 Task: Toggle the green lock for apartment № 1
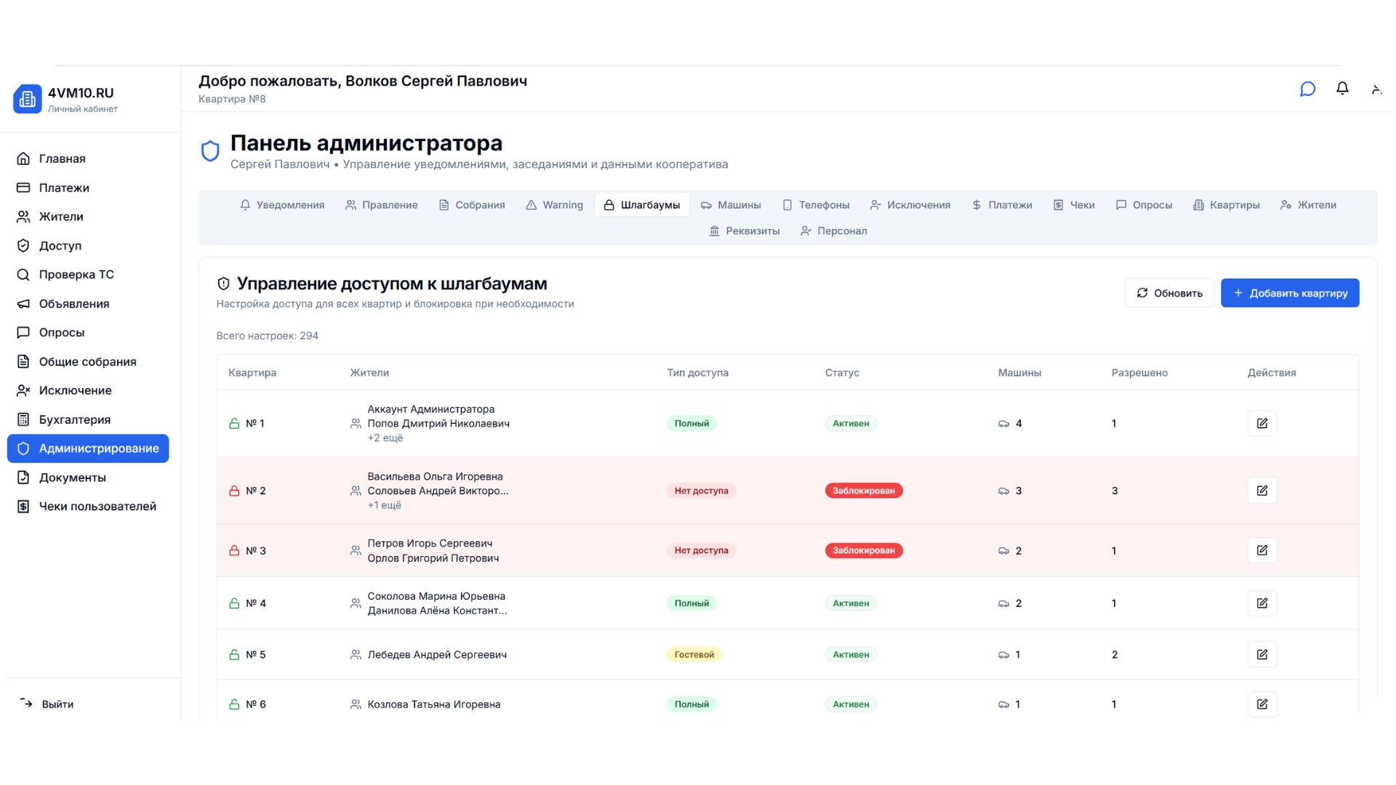click(x=234, y=423)
